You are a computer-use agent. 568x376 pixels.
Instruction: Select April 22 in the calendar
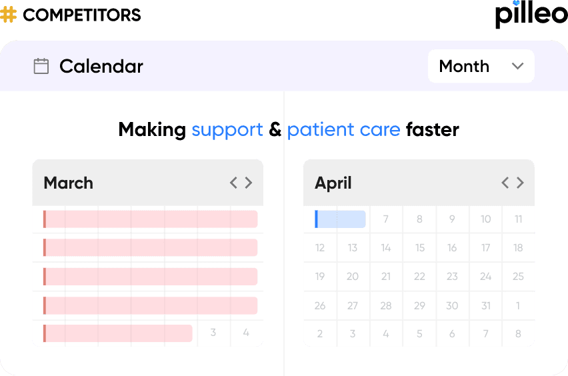[x=419, y=277]
